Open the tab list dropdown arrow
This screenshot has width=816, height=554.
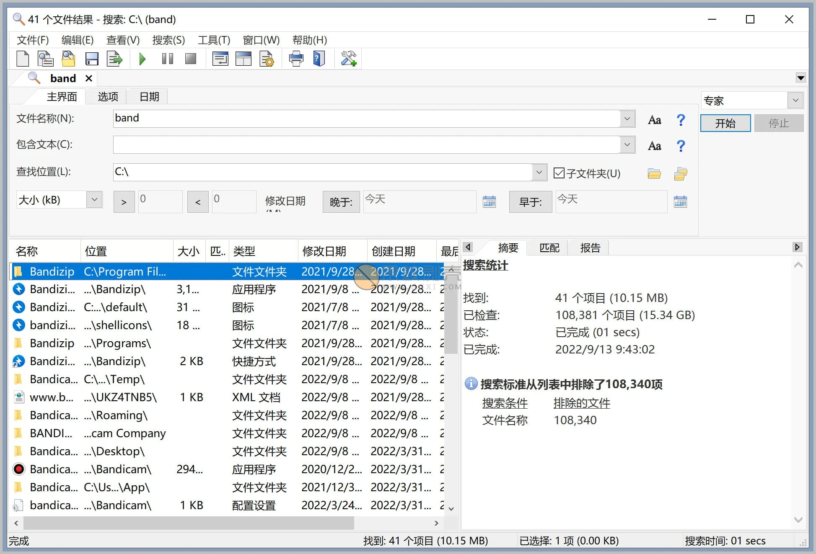(800, 78)
